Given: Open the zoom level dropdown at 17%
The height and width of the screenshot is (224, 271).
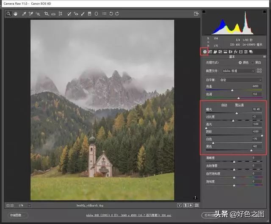Looking at the screenshot, I should click(24, 205).
